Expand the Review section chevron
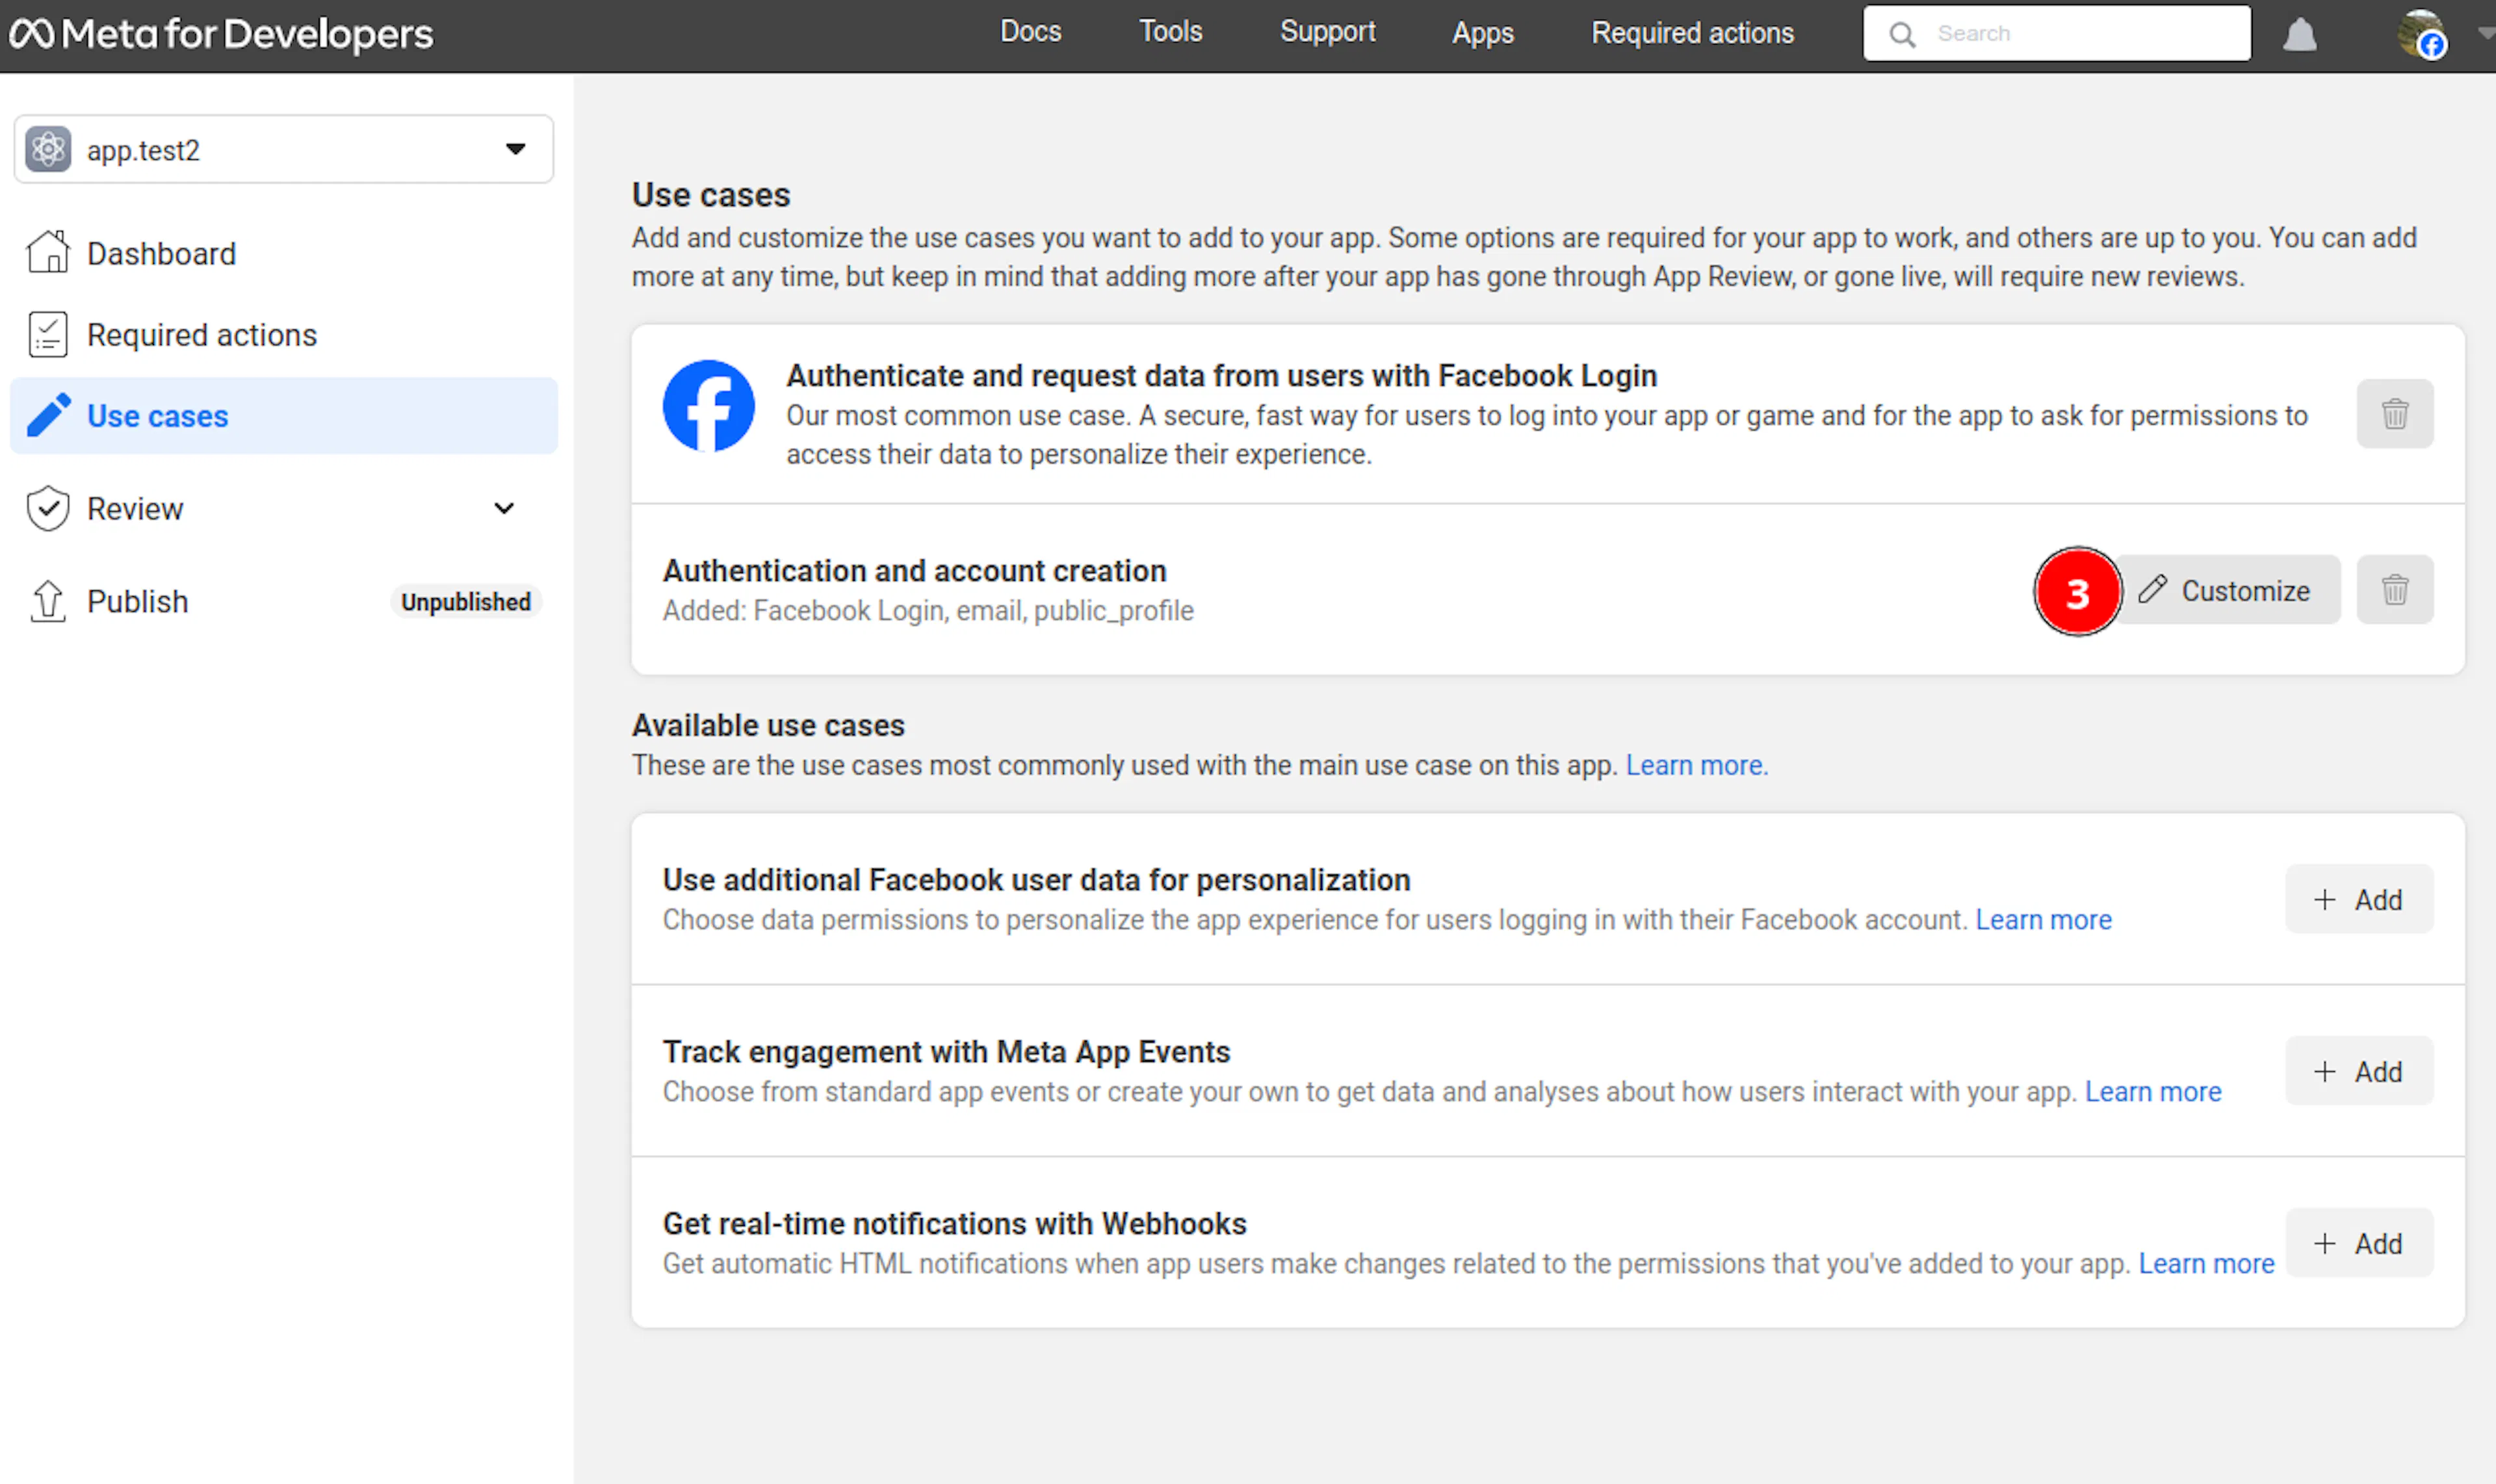Screen dimensions: 2496x1484 (x=504, y=508)
